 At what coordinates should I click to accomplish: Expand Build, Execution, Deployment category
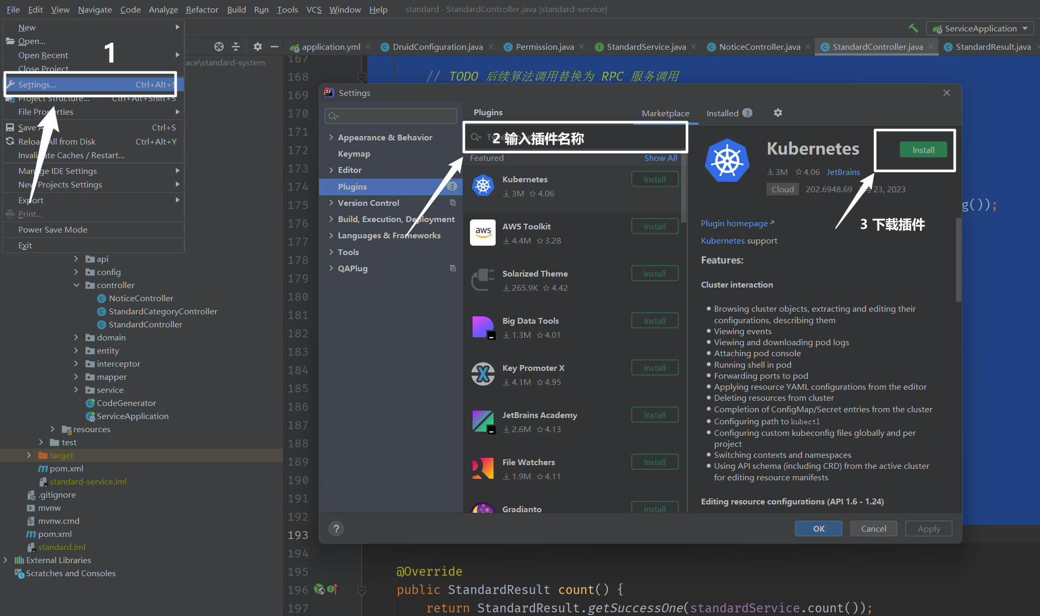point(331,219)
